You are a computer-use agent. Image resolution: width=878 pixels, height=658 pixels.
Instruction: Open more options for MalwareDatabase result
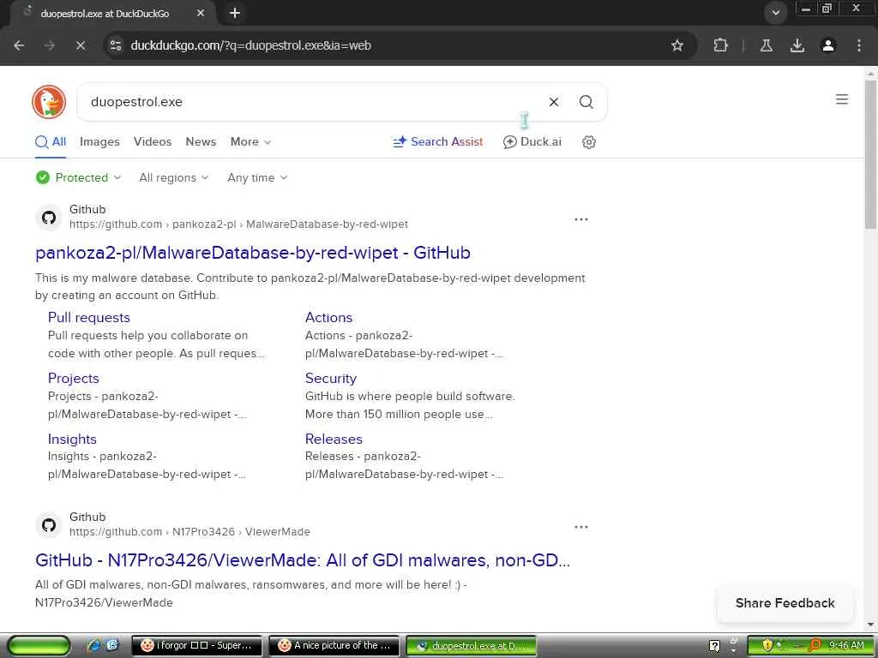pyautogui.click(x=580, y=219)
